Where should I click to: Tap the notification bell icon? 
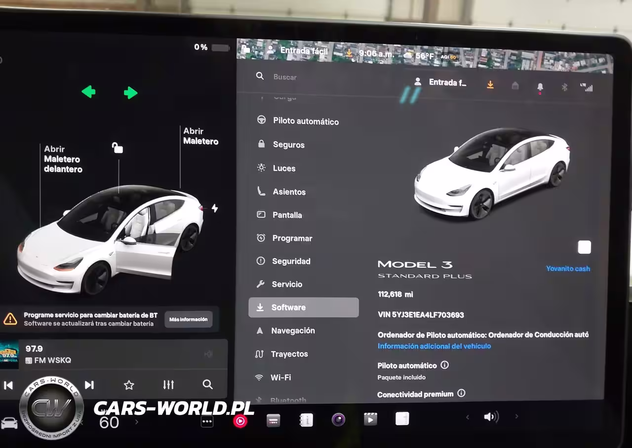coord(540,87)
